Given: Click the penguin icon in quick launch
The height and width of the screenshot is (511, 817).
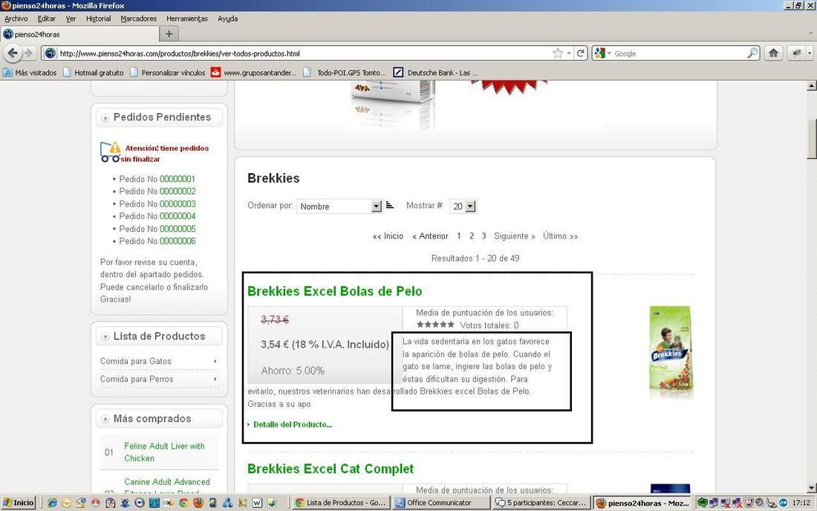Looking at the screenshot, I should click(110, 503).
